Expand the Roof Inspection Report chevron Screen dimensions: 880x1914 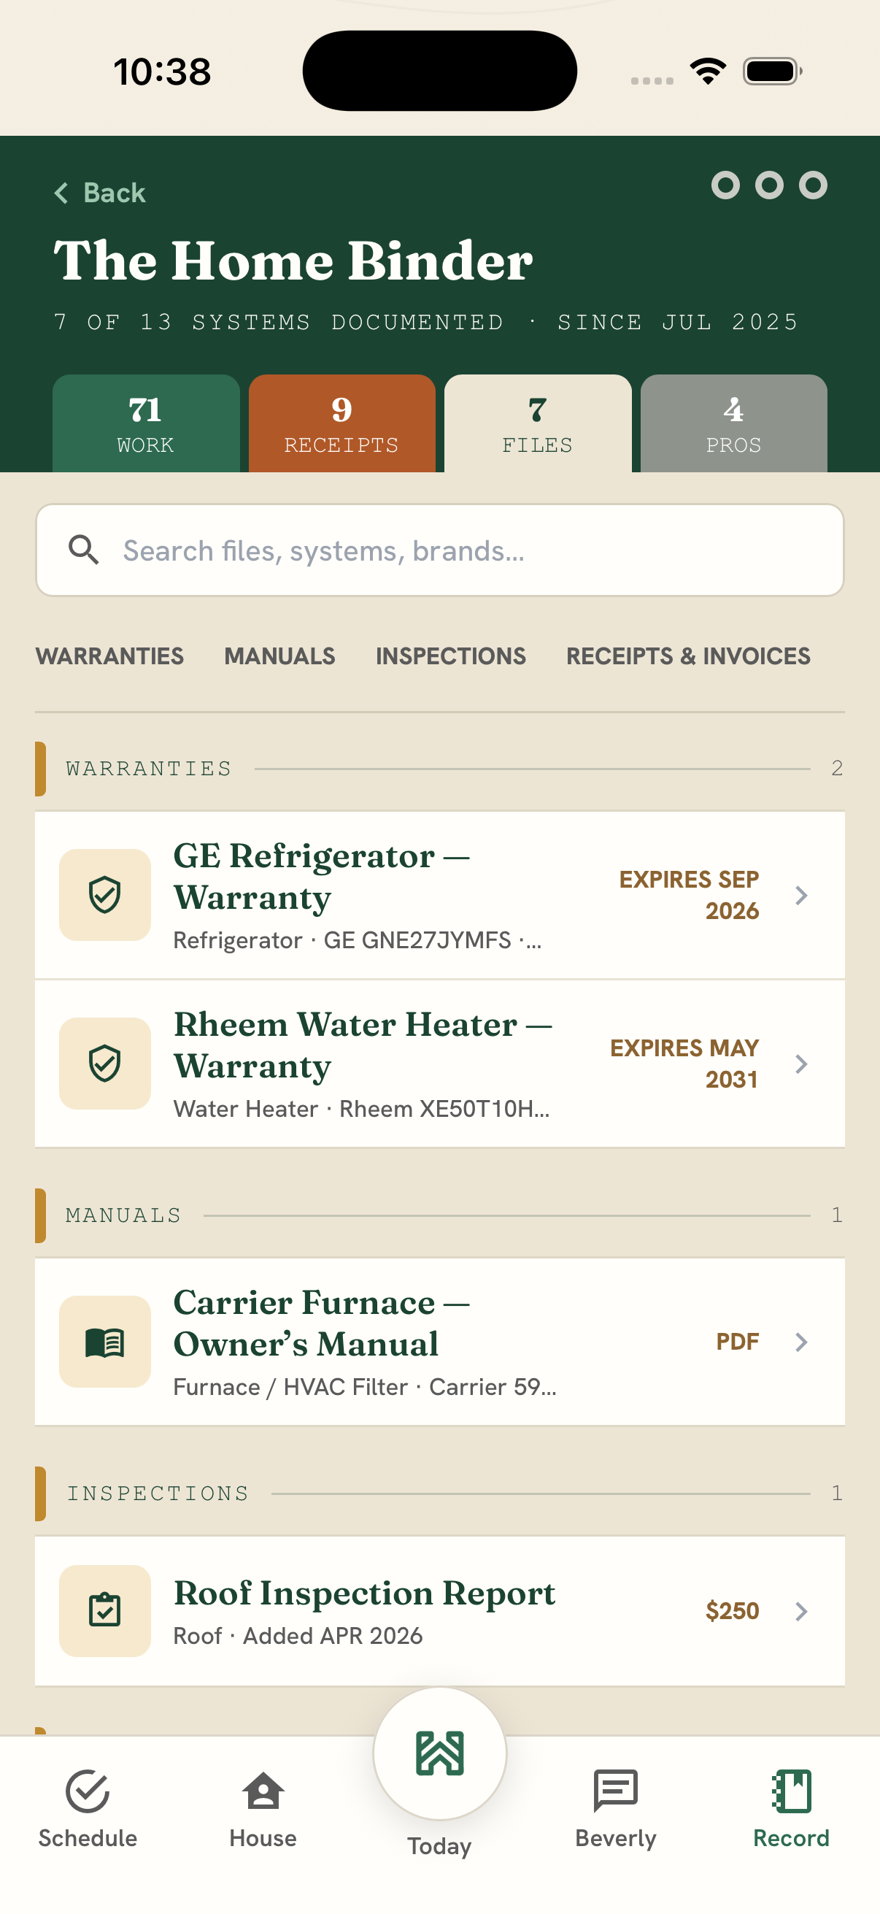click(x=800, y=1611)
